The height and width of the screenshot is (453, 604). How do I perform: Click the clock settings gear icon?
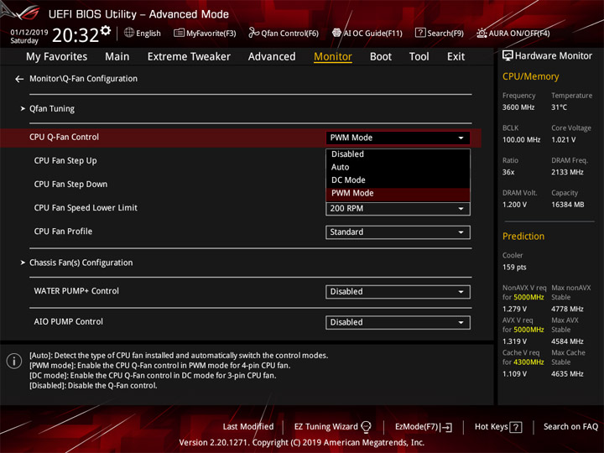106,30
